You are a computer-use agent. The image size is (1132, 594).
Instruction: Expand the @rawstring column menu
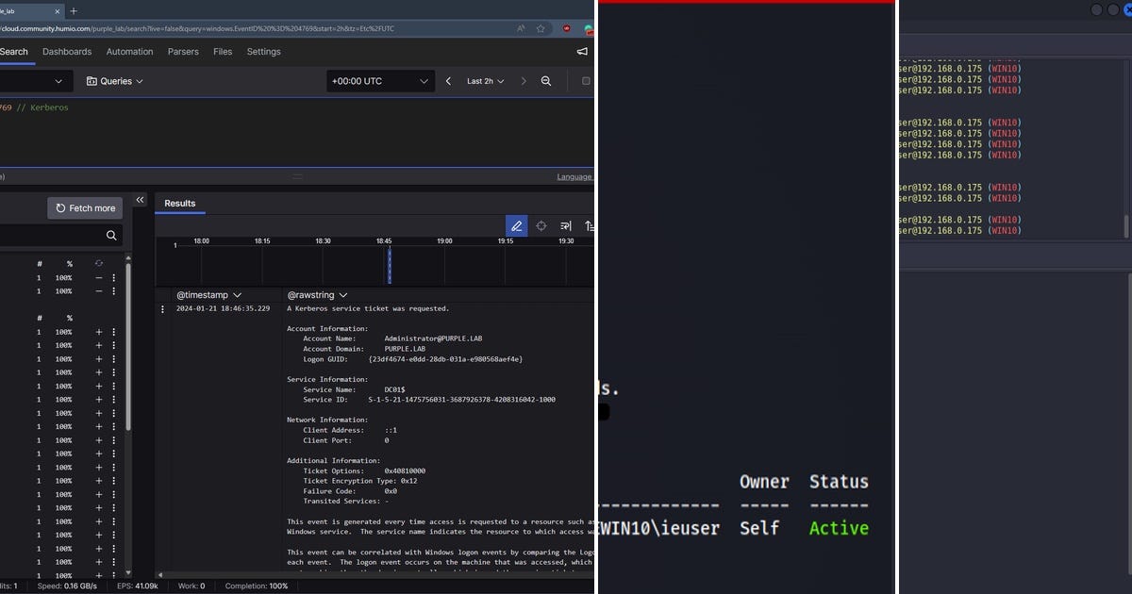tap(342, 295)
